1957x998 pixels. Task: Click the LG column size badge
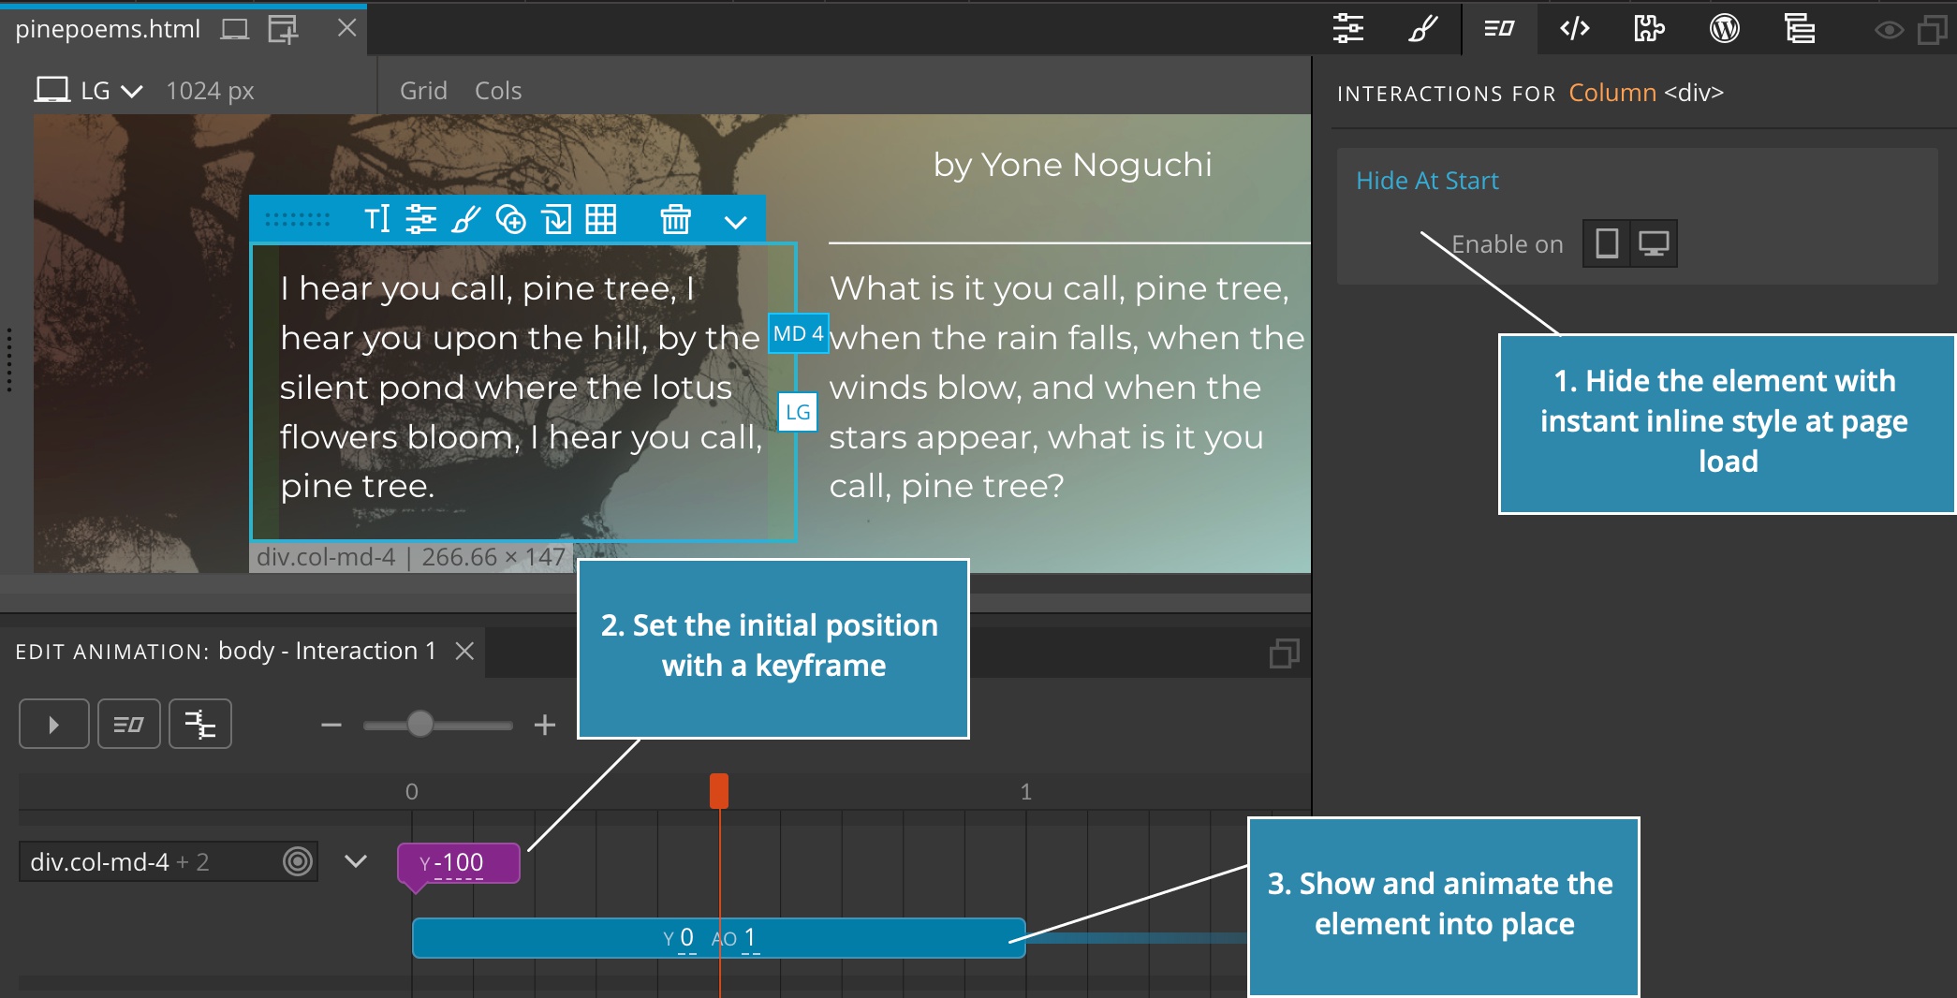pos(798,412)
